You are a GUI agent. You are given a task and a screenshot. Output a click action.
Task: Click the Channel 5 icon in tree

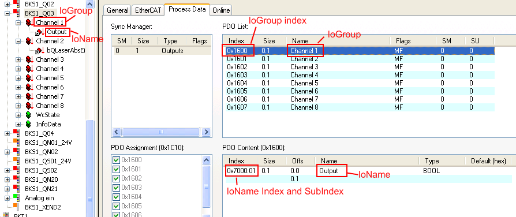click(29, 78)
